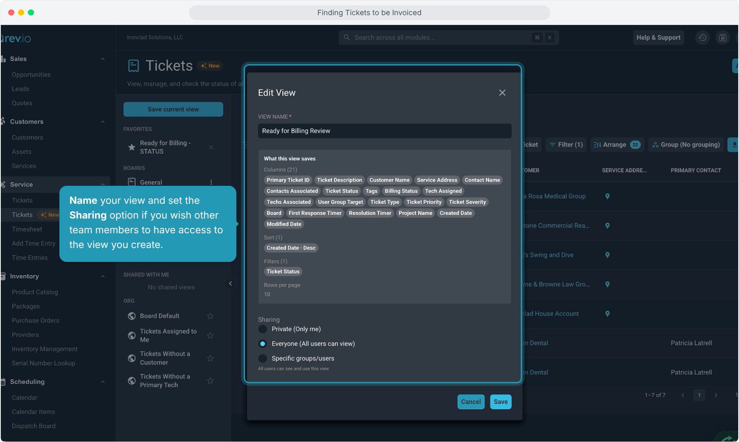Click the history clock icon in header
Image resolution: width=739 pixels, height=442 pixels.
[703, 38]
